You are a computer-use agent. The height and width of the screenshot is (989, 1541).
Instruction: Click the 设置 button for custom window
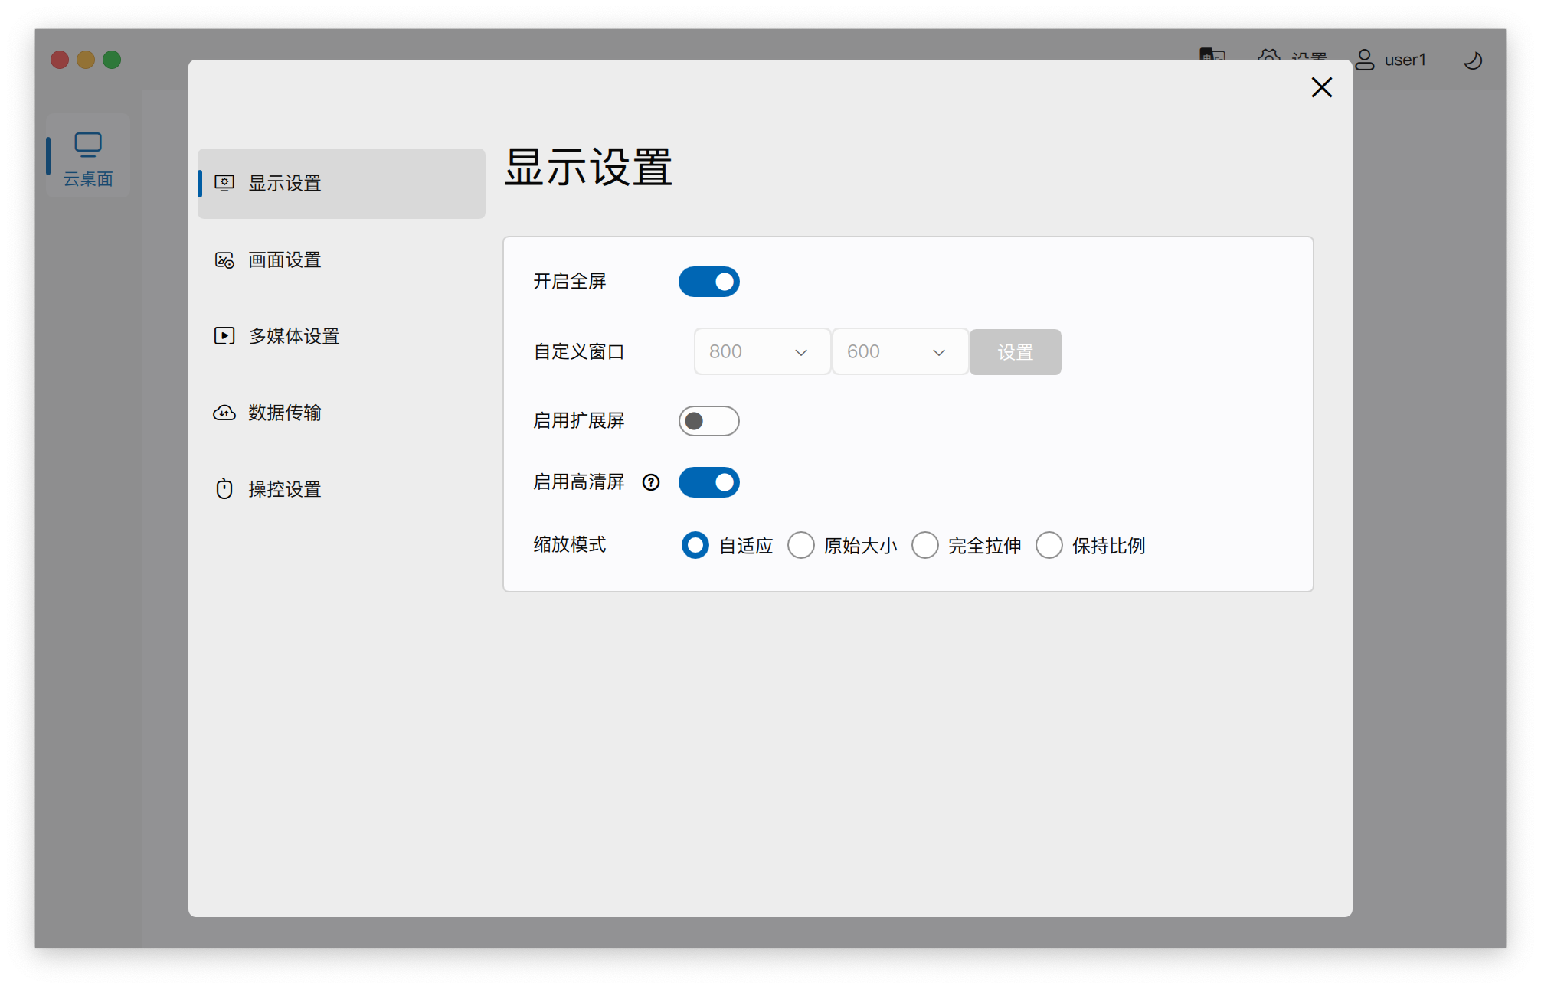click(1016, 352)
